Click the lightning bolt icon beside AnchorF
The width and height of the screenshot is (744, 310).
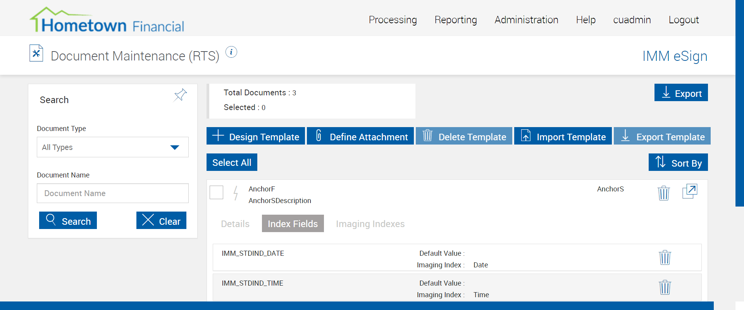(235, 193)
